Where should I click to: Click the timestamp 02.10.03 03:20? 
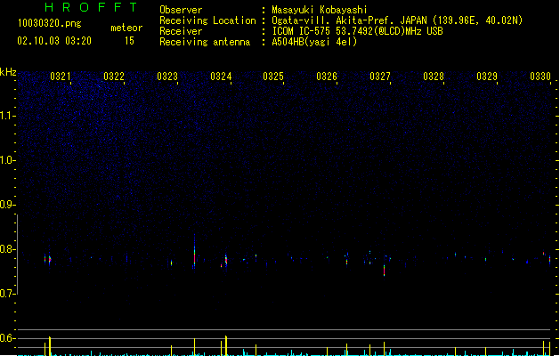[54, 41]
